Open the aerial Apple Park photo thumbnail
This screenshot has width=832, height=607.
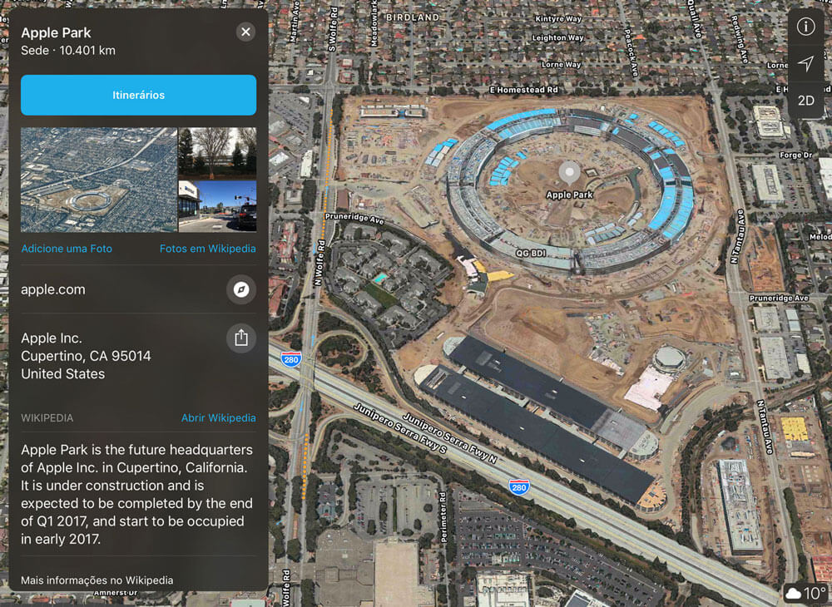99,179
